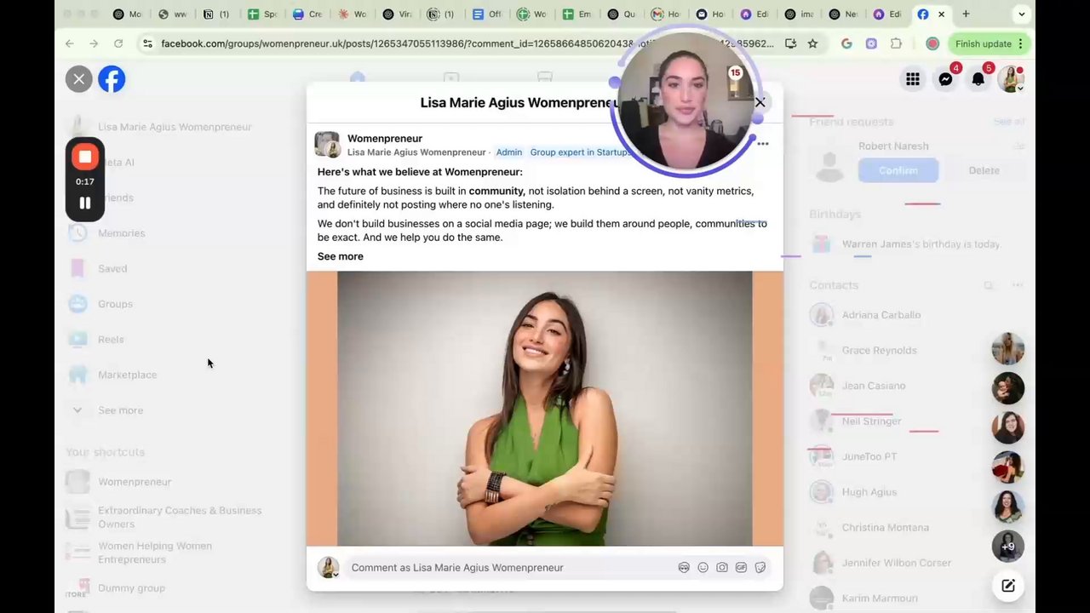
Task: Attach a photo to the comment
Action: click(x=722, y=568)
